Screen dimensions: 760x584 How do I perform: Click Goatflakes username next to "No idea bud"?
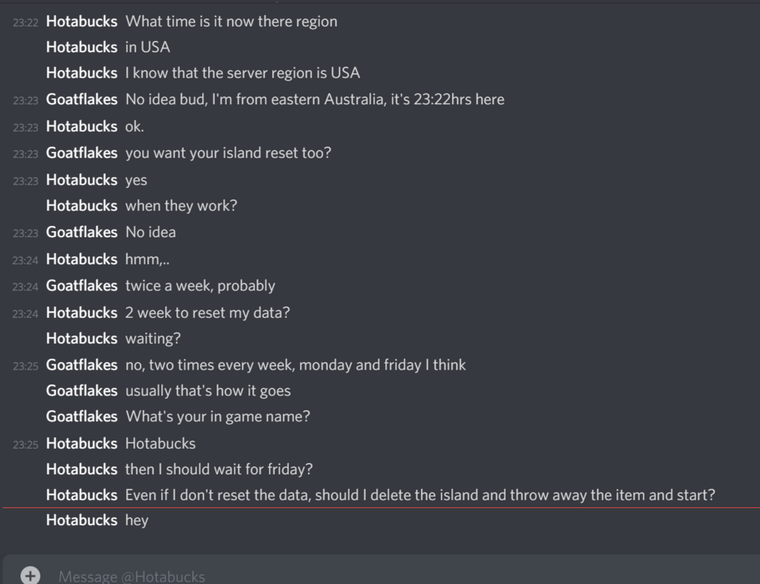(x=81, y=100)
